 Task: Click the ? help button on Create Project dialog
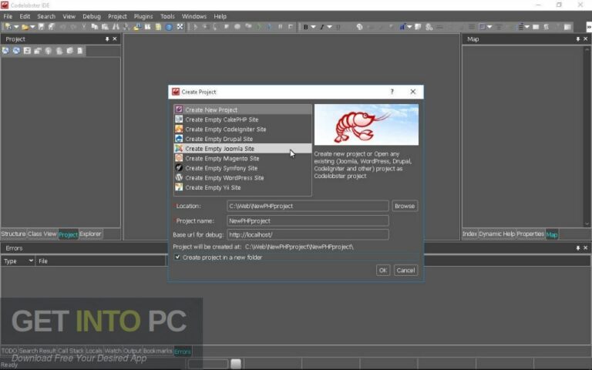(x=392, y=92)
